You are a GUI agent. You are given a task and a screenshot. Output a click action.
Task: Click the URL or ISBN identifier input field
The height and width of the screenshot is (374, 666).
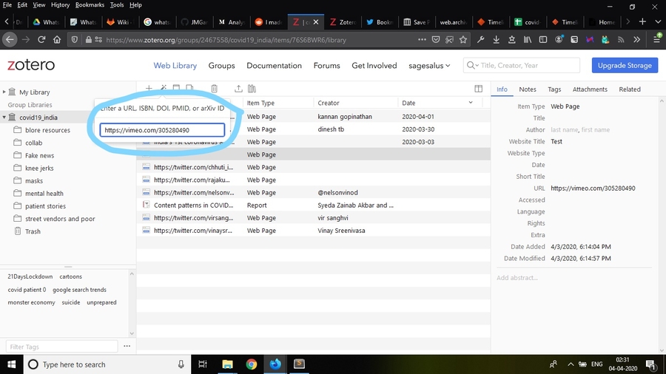point(162,130)
